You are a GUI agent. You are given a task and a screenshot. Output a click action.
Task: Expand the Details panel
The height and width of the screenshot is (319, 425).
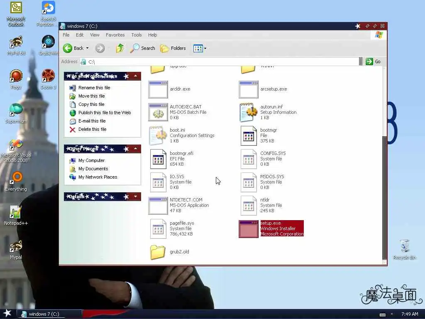click(136, 196)
